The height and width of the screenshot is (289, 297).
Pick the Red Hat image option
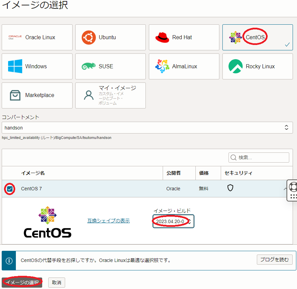(x=184, y=38)
